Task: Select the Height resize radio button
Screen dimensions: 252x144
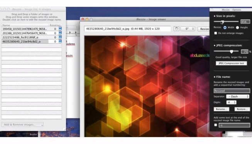Action: pyautogui.click(x=237, y=28)
